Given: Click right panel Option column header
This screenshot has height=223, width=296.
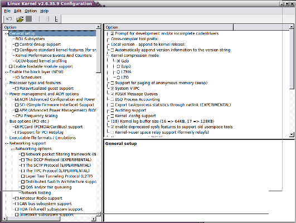Looking at the screenshot, I should point(169,27).
